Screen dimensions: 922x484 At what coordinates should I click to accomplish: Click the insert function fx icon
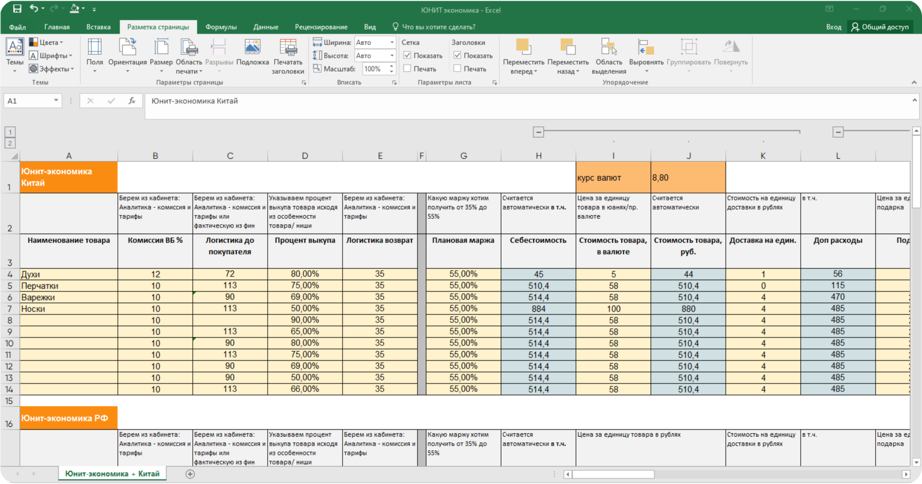132,101
